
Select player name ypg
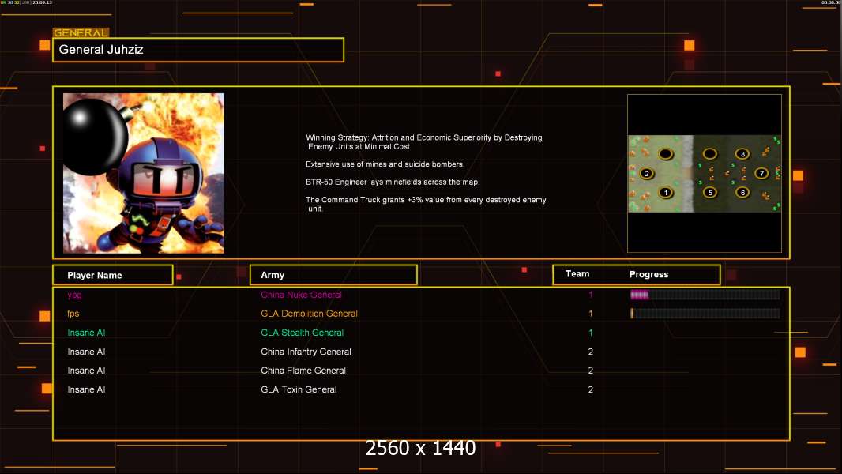74,295
